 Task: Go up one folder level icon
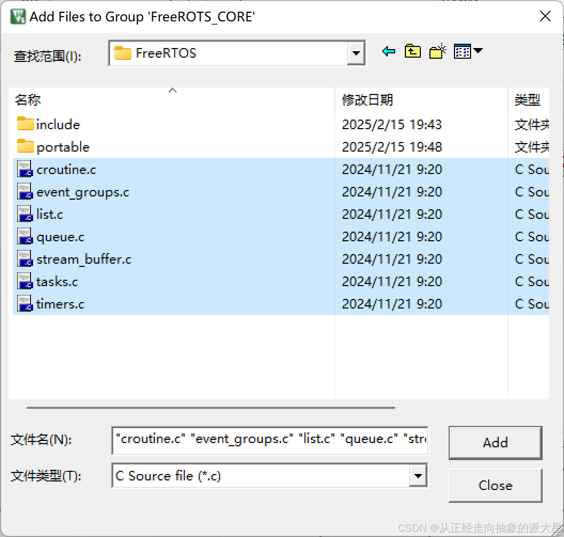(412, 51)
